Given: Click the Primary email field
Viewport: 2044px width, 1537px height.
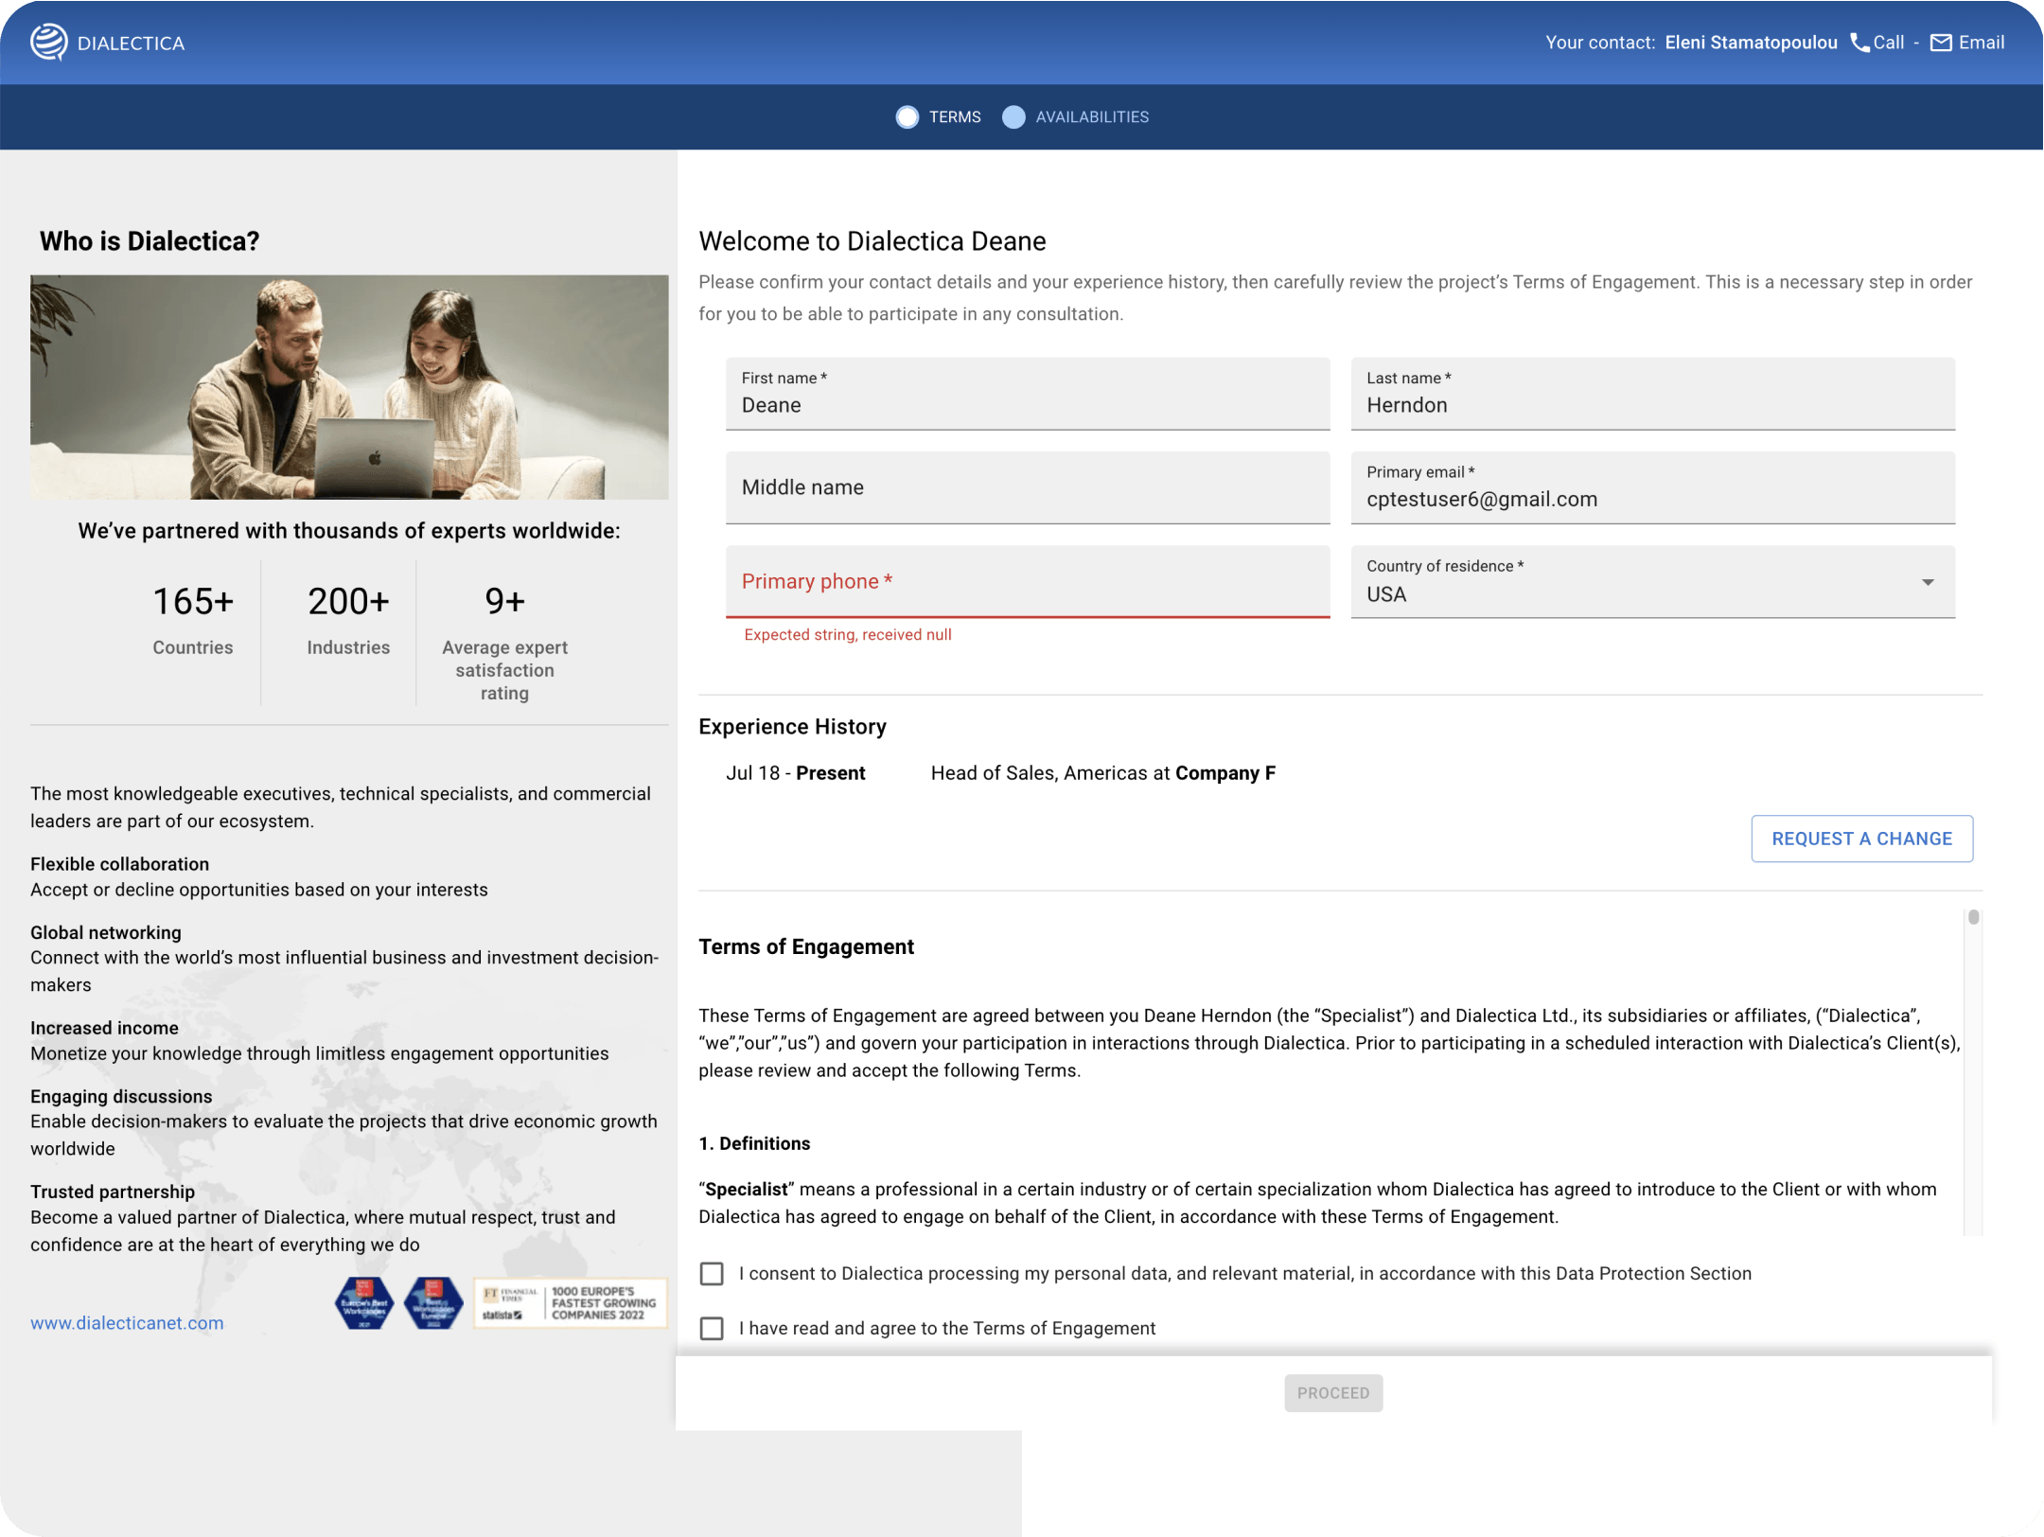Looking at the screenshot, I should coord(1652,487).
